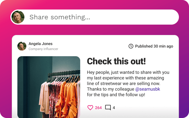This screenshot has height=118, width=189.
Task: Click the clock icon beside Published
Action: [x=131, y=46]
